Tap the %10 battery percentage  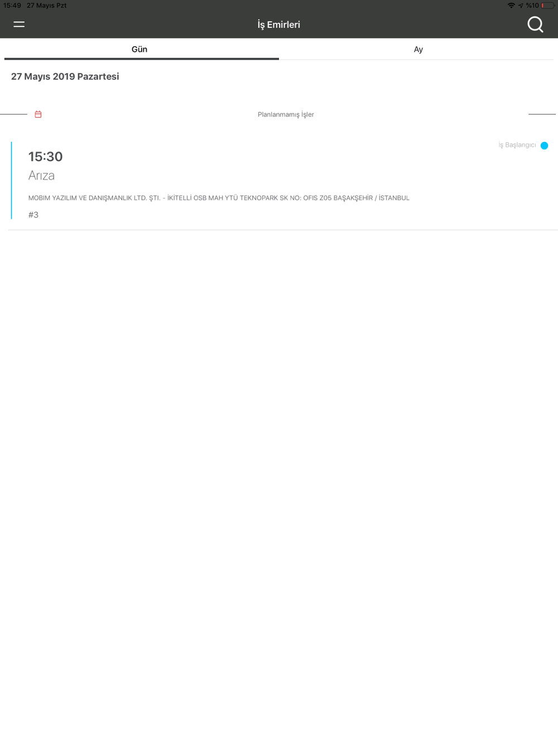tap(532, 6)
